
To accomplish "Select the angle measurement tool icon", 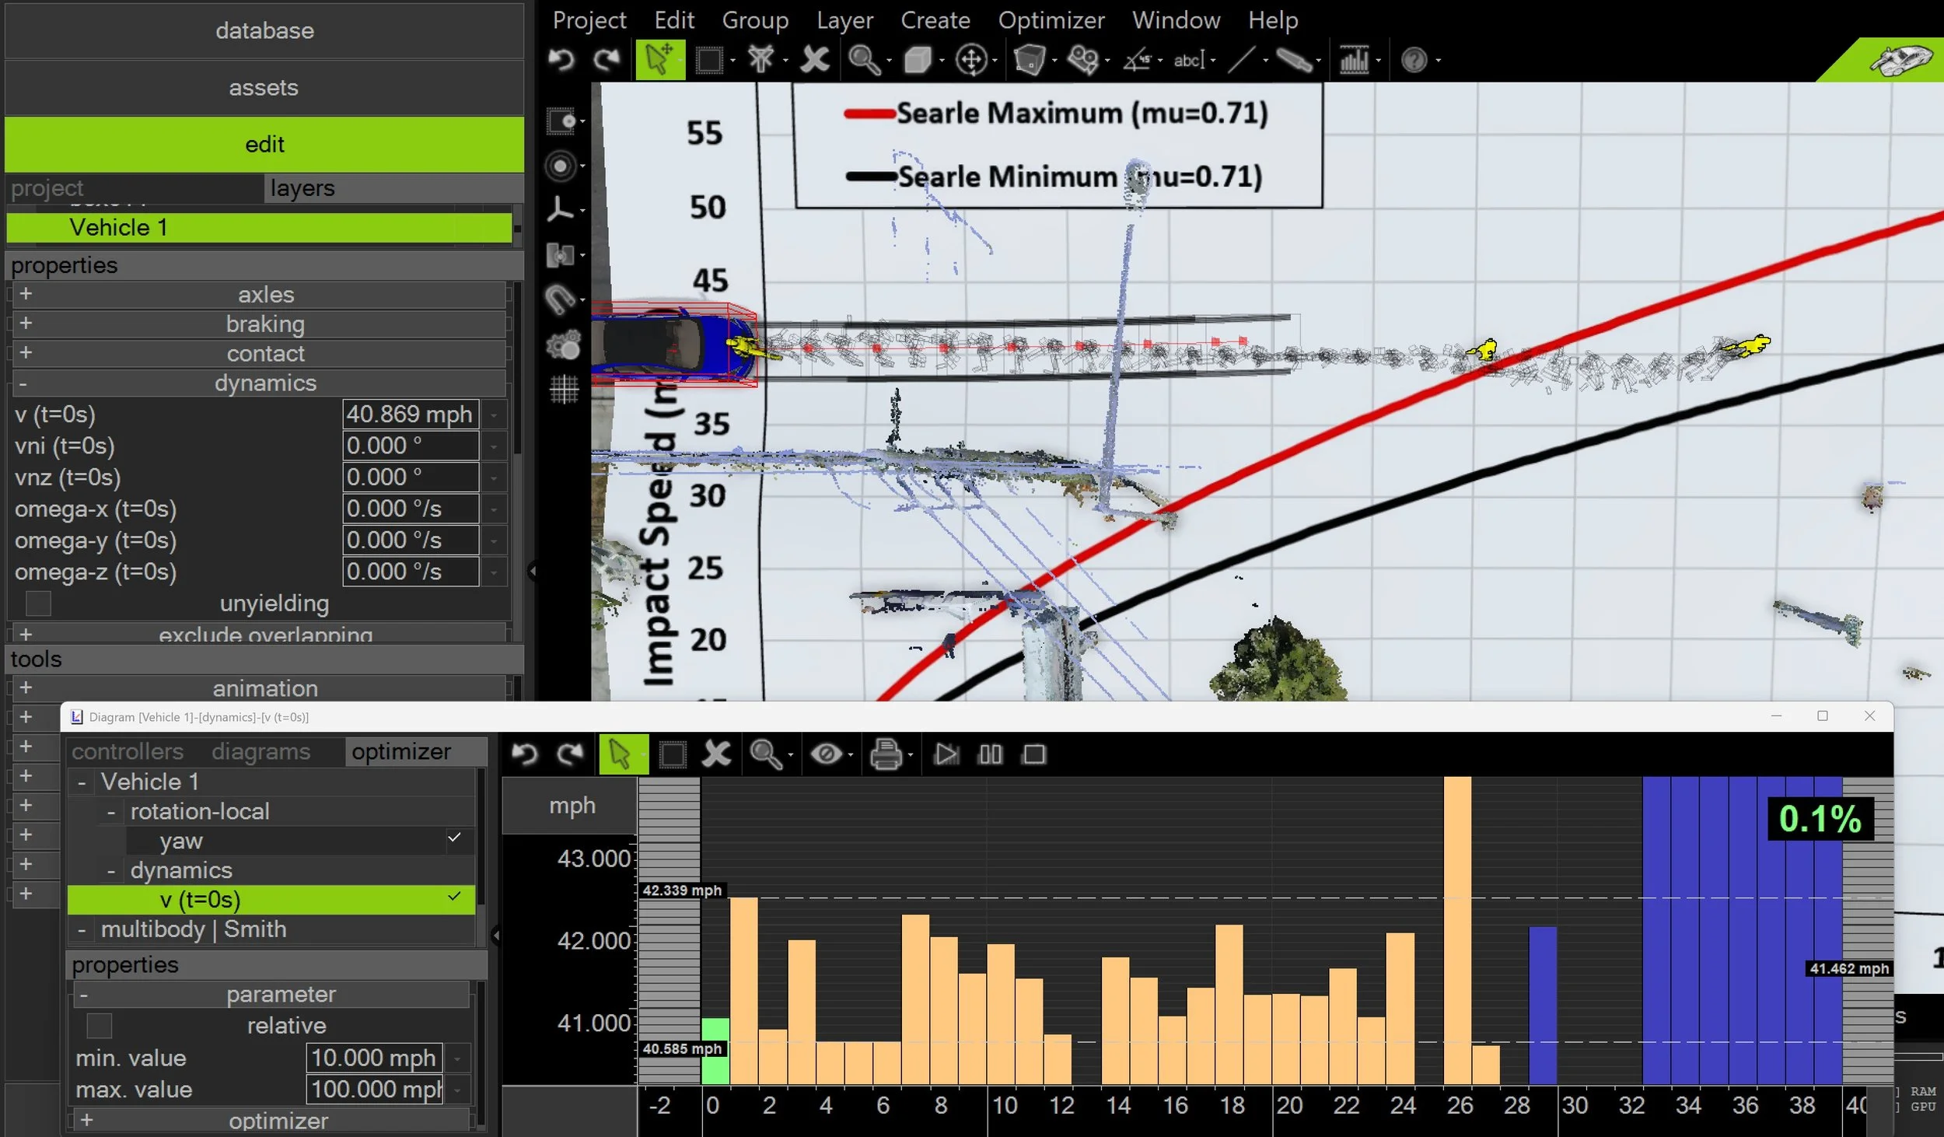I will pos(1136,60).
